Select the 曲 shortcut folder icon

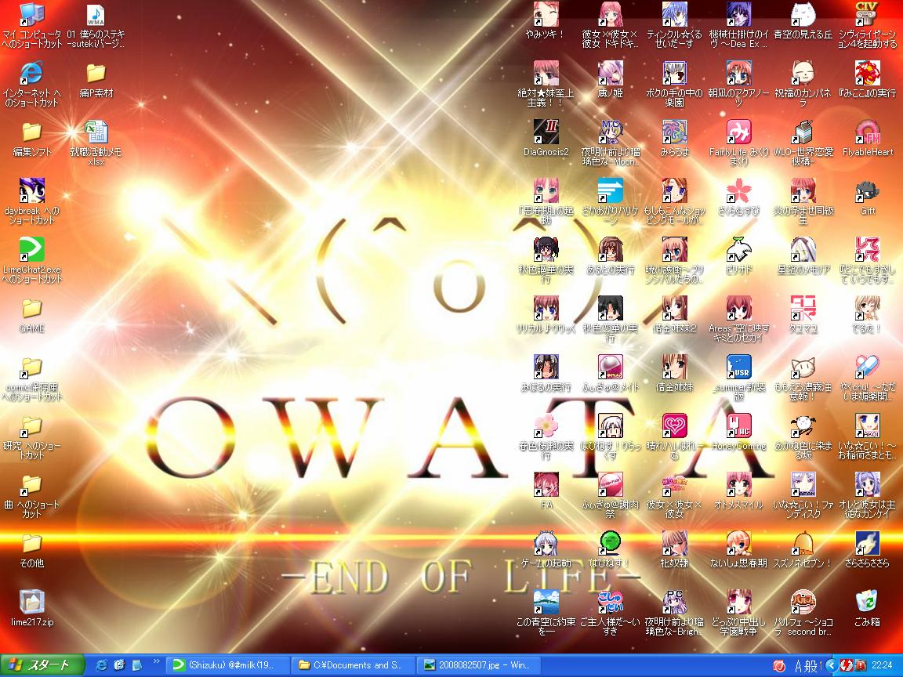[31, 485]
